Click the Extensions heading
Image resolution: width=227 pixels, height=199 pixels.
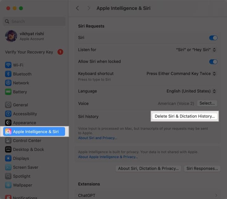click(x=89, y=184)
